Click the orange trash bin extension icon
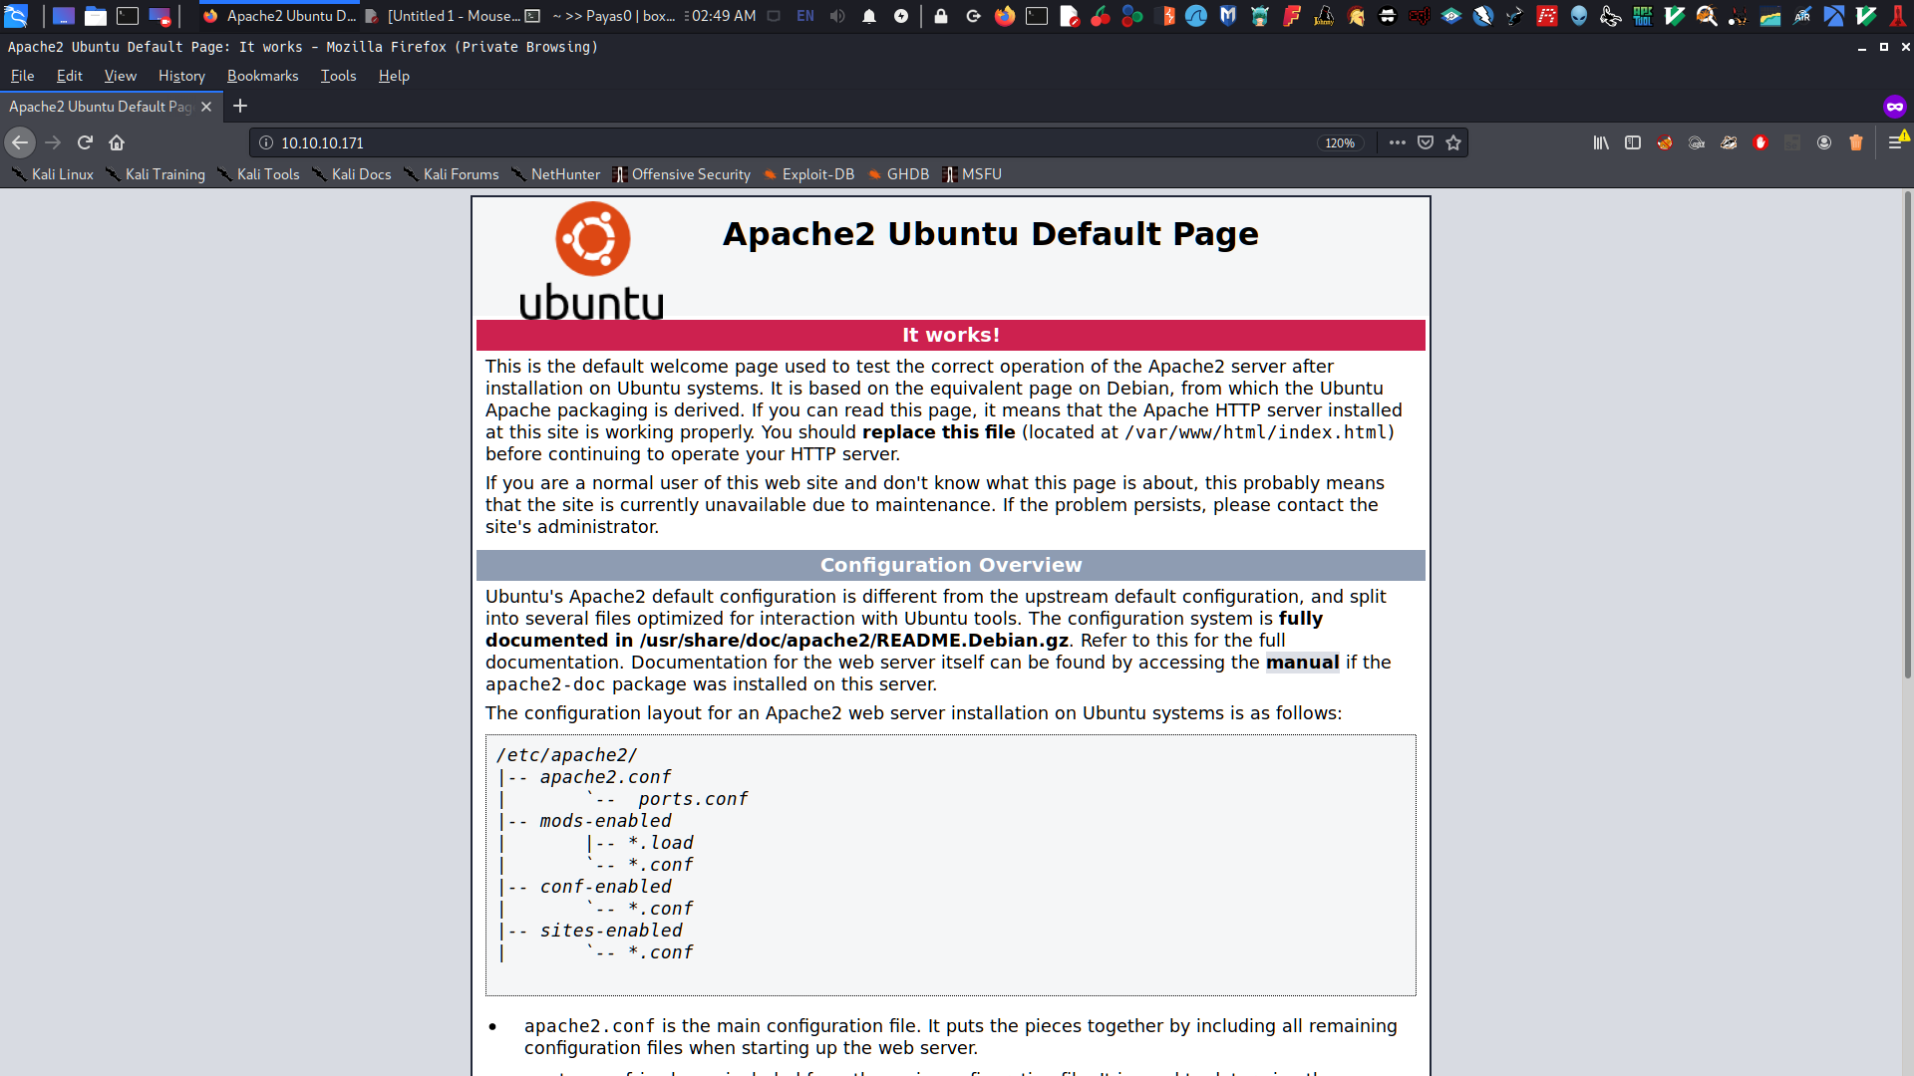The width and height of the screenshot is (1914, 1076). pyautogui.click(x=1856, y=142)
